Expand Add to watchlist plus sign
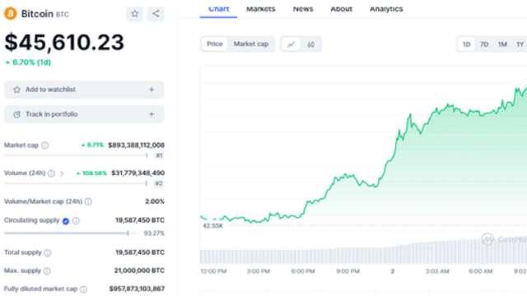527x296 pixels. coord(152,90)
